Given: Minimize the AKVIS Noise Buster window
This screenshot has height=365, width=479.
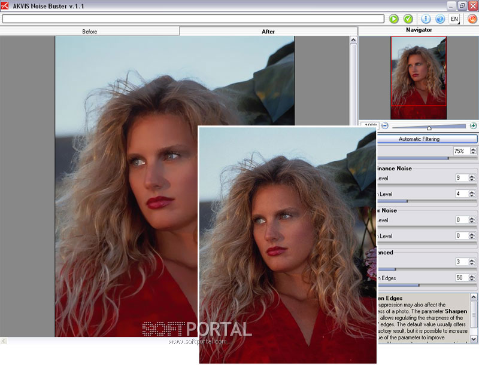Looking at the screenshot, I should 451,5.
